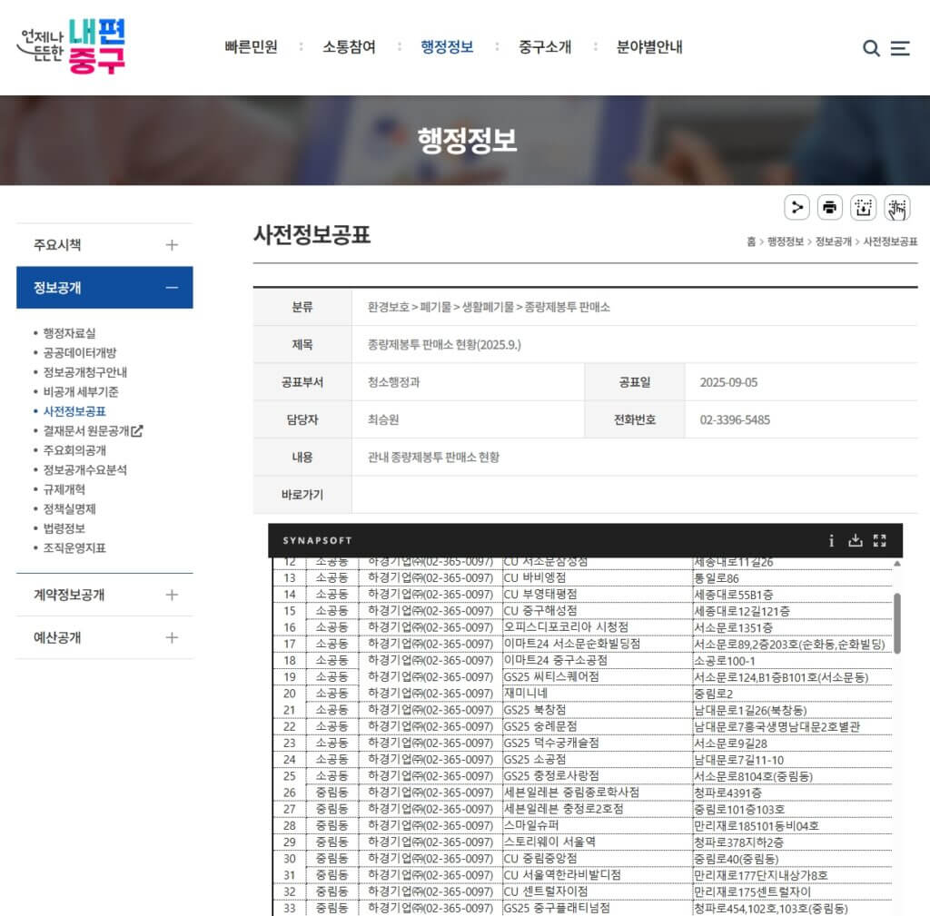
Task: Click the share icon above the page title
Action: pos(796,207)
